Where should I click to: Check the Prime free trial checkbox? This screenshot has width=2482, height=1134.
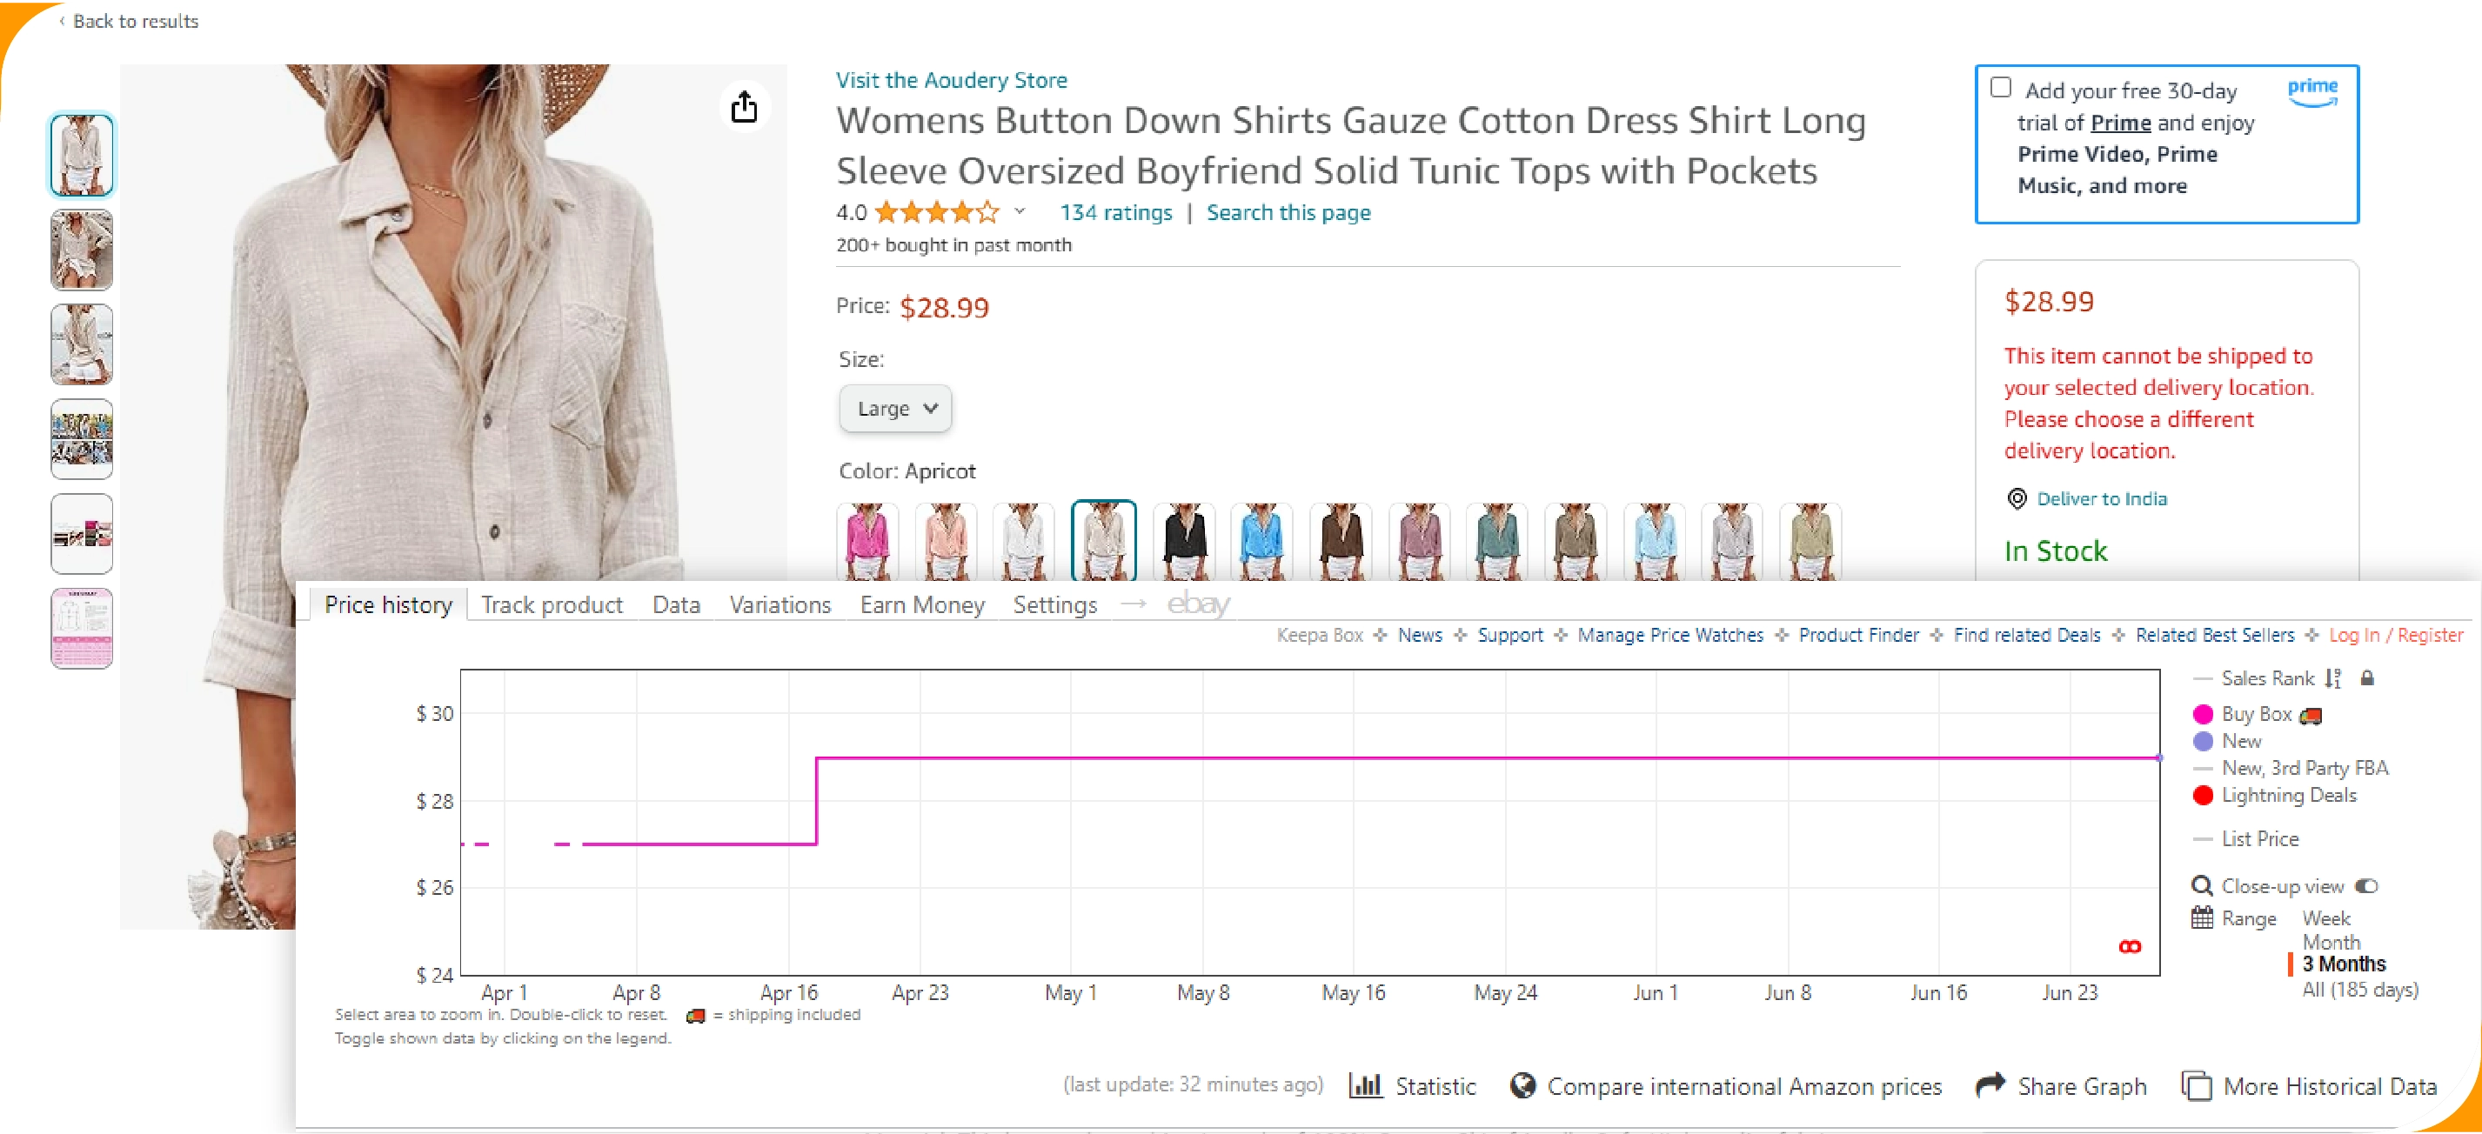pos(2001,88)
